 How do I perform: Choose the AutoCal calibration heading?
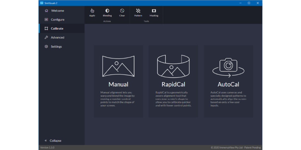tap(228, 84)
